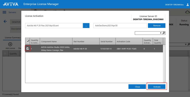
Task: Click the AVEVA logo
Action: pos(11,4)
